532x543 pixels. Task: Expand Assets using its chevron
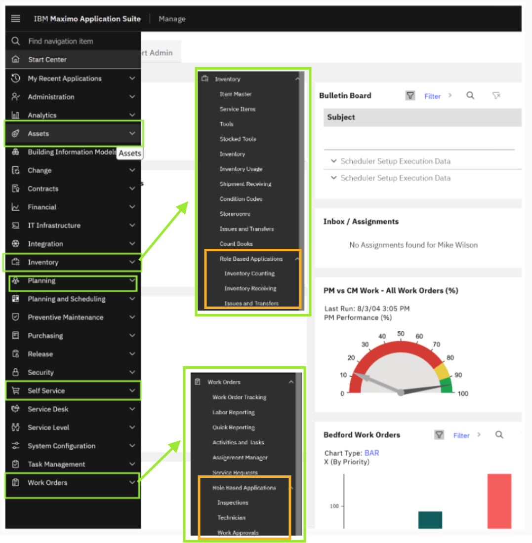pyautogui.click(x=132, y=133)
